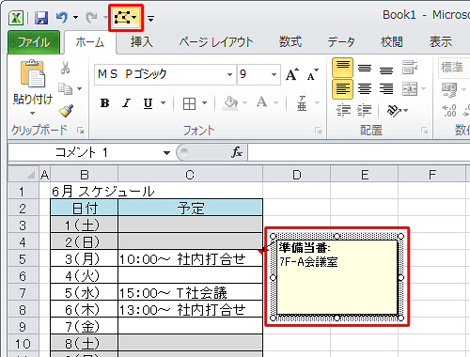Toggle bold formatting
The width and height of the screenshot is (470, 357).
[x=104, y=102]
